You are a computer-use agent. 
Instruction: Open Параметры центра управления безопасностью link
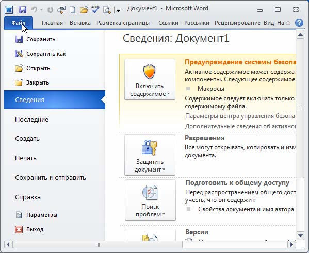[x=240, y=116]
